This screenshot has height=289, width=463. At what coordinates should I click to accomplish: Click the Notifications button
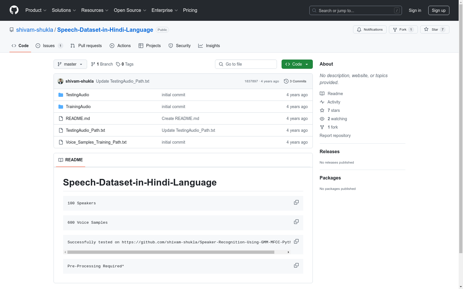click(x=370, y=29)
